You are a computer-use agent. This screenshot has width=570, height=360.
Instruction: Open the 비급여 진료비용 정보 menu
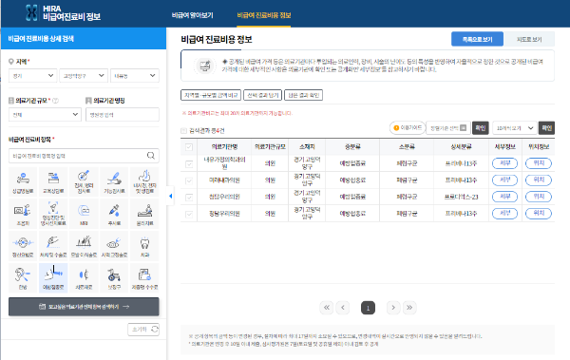[x=264, y=15]
